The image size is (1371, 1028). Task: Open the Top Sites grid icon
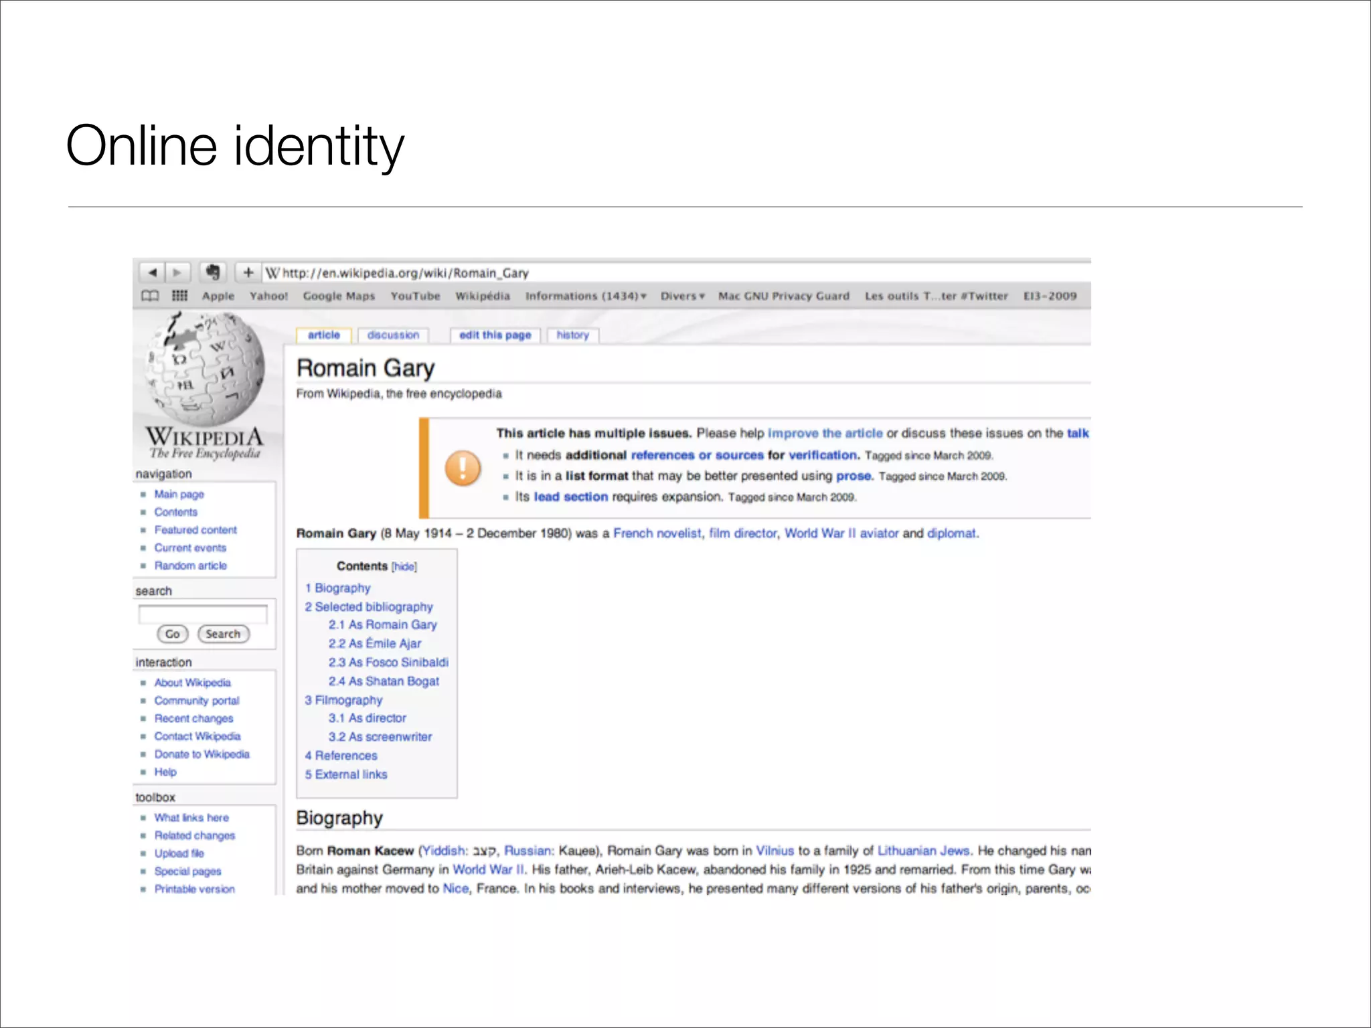click(x=179, y=296)
